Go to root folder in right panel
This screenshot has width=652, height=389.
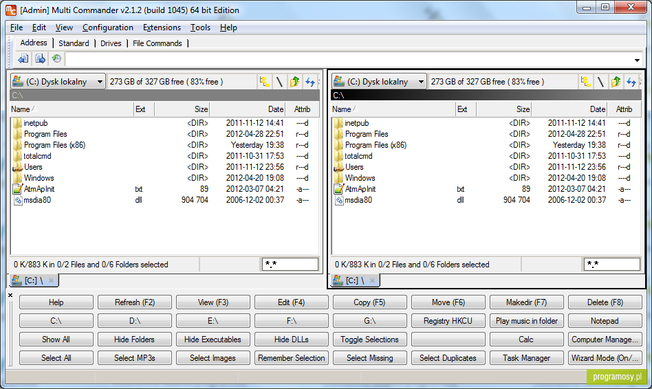(x=601, y=82)
